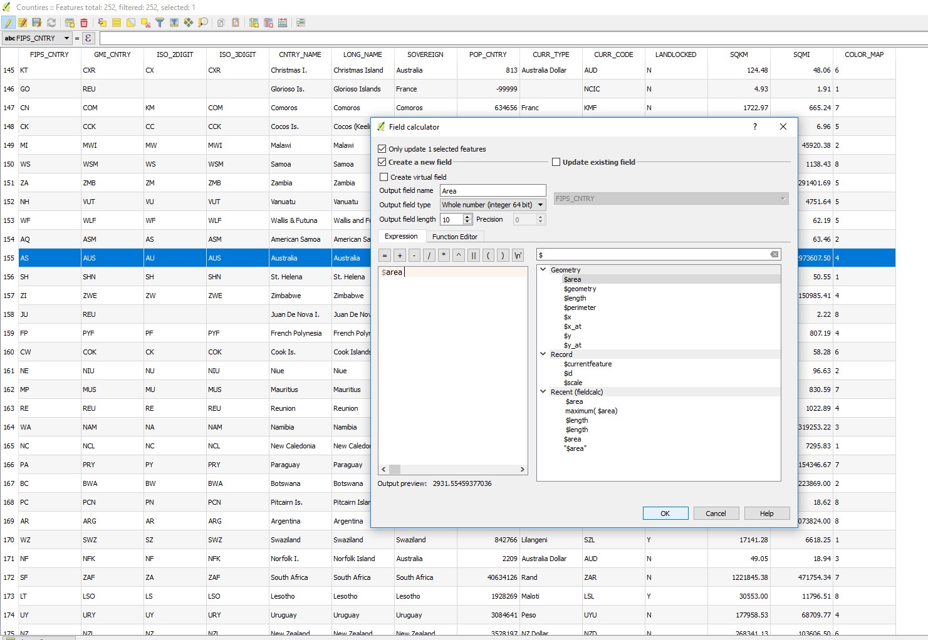The image size is (928, 640).
Task: Toggle multi edit mode icon
Action: (x=23, y=23)
